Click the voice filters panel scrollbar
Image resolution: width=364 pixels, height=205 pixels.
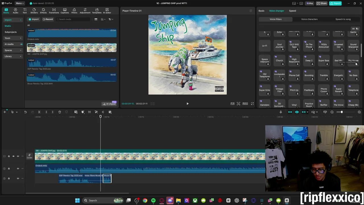pyautogui.click(x=361, y=50)
